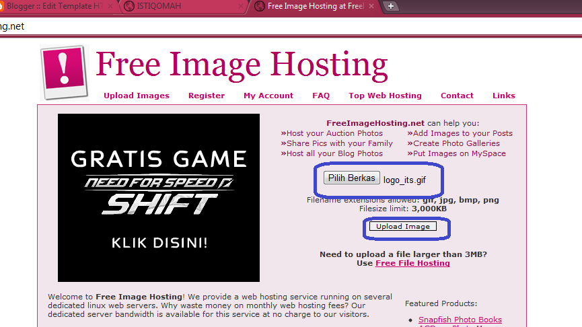Click the Free Image Hosting tab favicon
Viewport: 582px width, 327px height.
260,6
